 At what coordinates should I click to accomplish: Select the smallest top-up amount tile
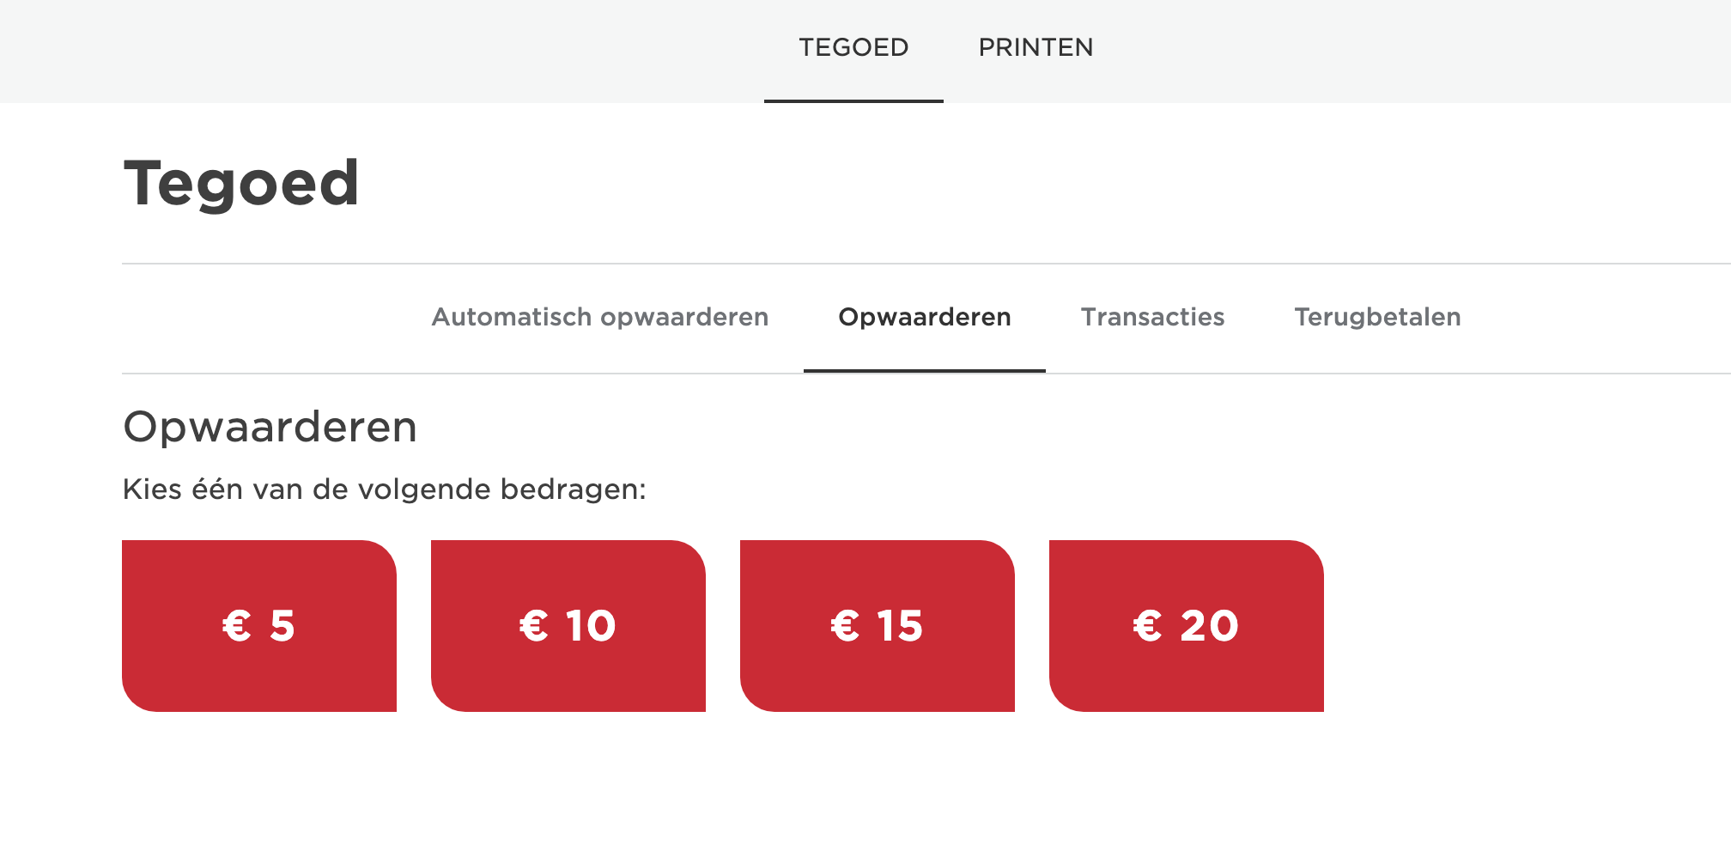point(259,625)
